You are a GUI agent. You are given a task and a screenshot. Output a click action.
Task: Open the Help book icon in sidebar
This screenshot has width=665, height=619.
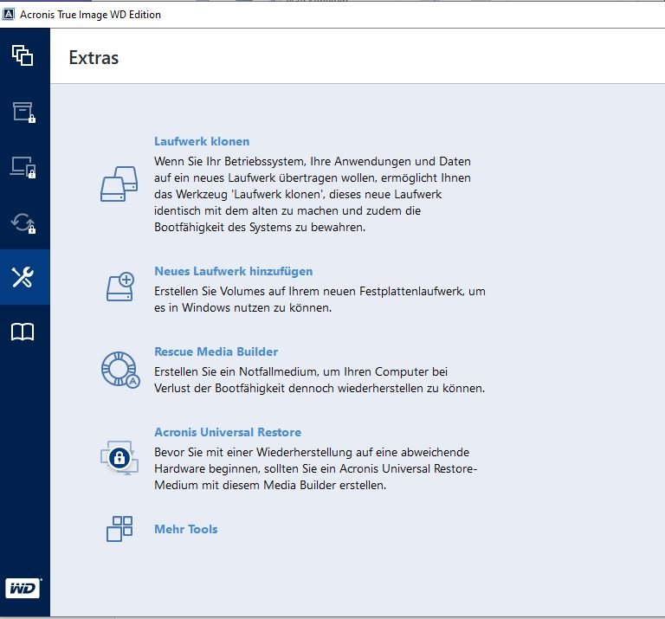23,332
